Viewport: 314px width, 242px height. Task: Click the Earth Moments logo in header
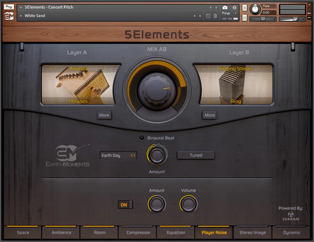pos(9,16)
